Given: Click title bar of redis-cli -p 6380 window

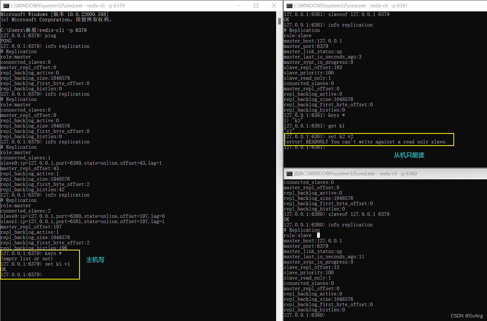Looking at the screenshot, I should [x=385, y=174].
